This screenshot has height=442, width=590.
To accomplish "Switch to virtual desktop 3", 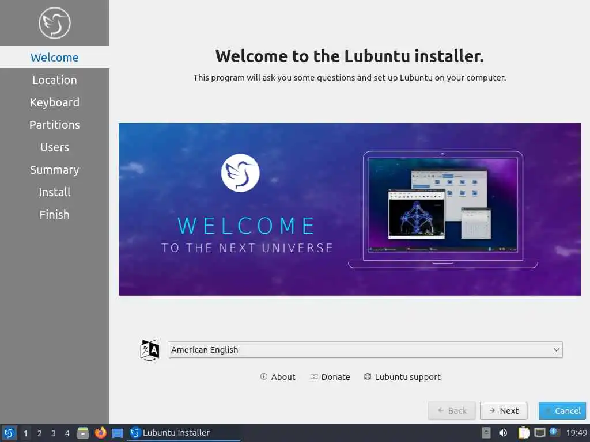I will point(54,433).
